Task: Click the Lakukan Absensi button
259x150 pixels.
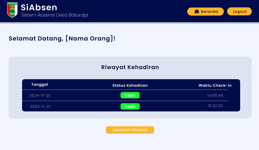Action: coord(130,130)
